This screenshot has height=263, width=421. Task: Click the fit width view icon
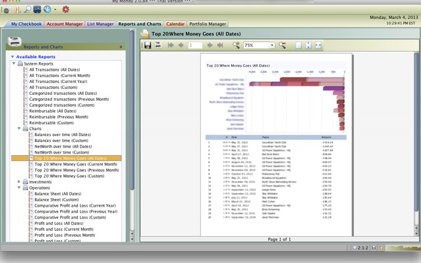click(x=318, y=45)
